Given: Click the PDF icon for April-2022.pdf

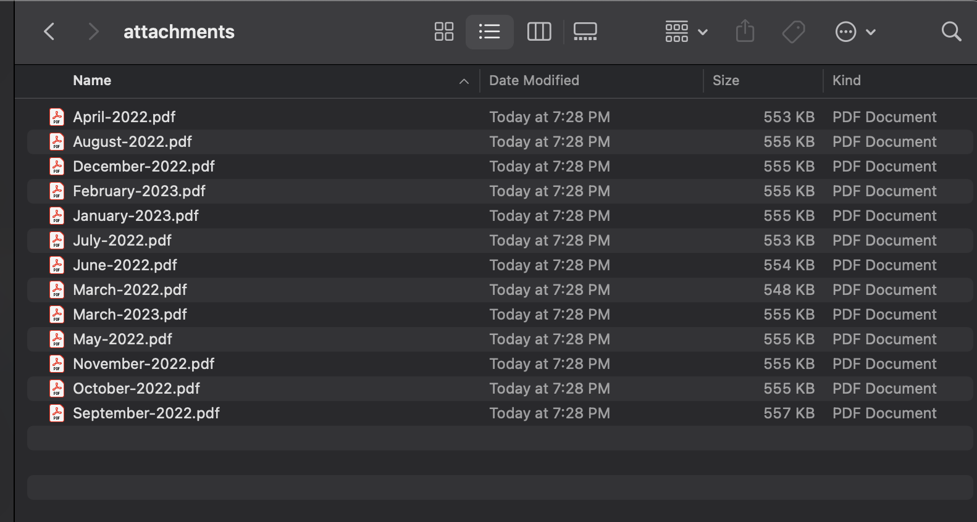Looking at the screenshot, I should (x=57, y=117).
